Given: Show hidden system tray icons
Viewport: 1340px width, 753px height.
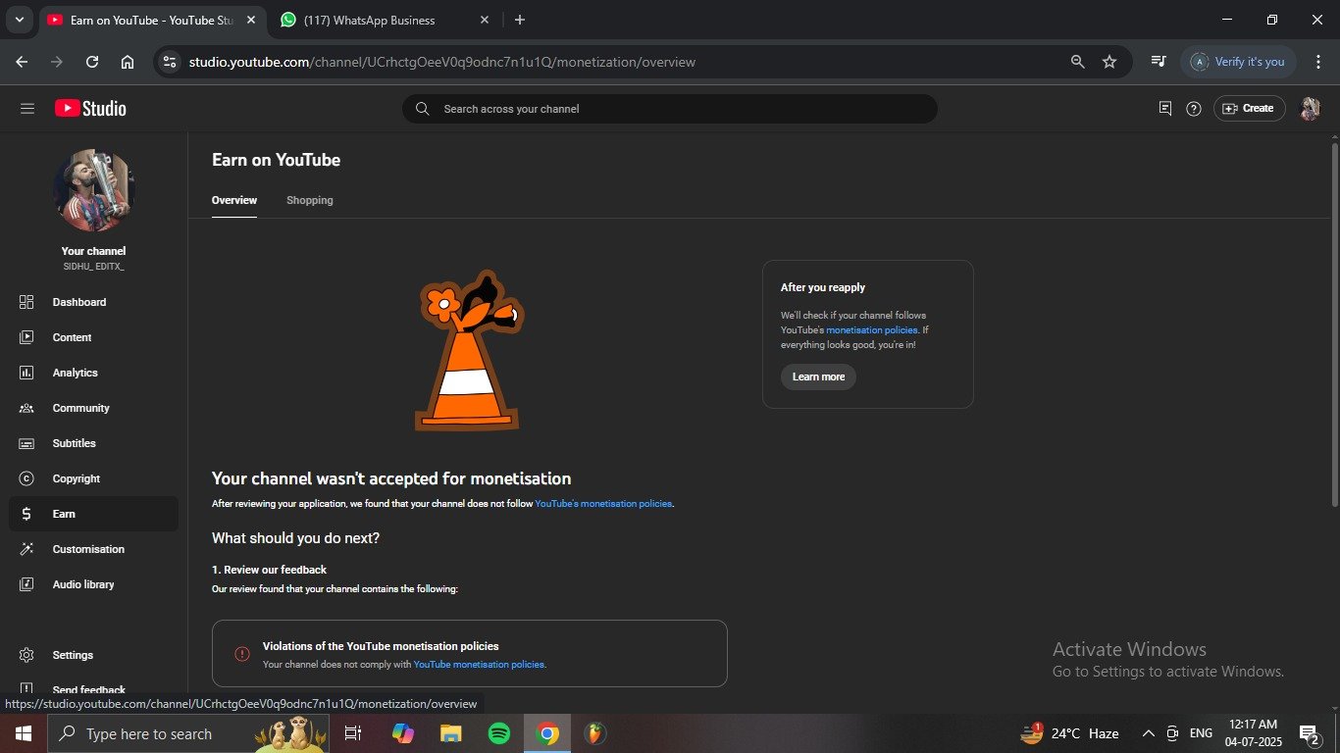Looking at the screenshot, I should point(1149,733).
